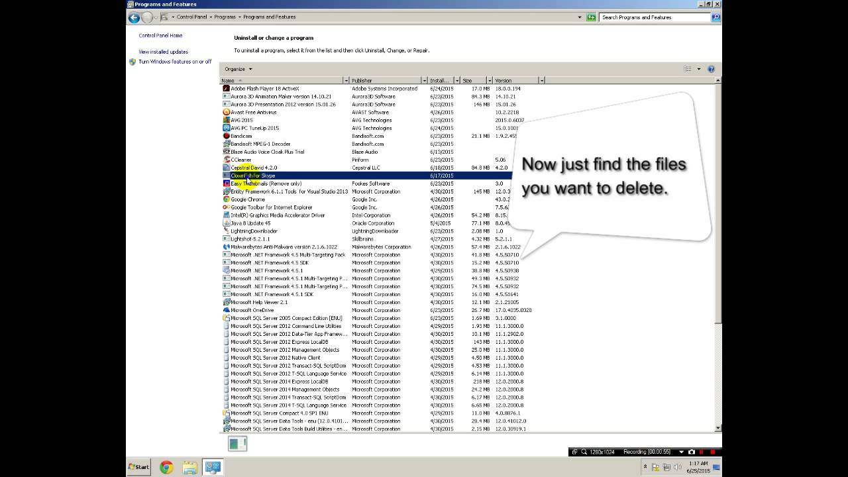Click Turn Windows features on or off
The image size is (848, 477).
175,62
